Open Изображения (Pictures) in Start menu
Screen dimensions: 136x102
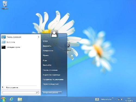(x=48, y=51)
